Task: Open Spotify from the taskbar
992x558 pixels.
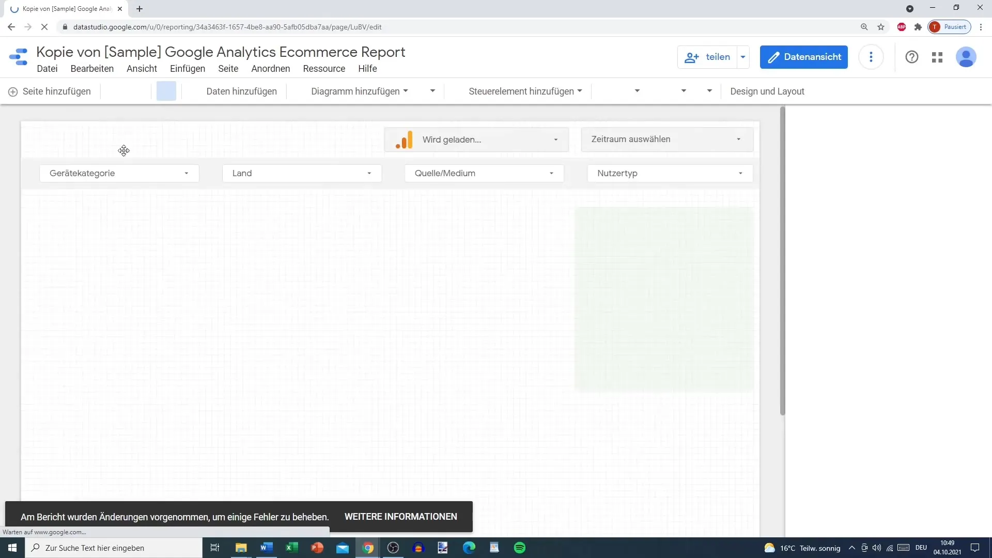Action: tap(520, 548)
